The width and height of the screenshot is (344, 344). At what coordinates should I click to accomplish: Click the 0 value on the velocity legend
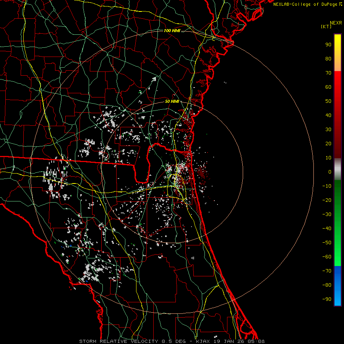click(329, 172)
